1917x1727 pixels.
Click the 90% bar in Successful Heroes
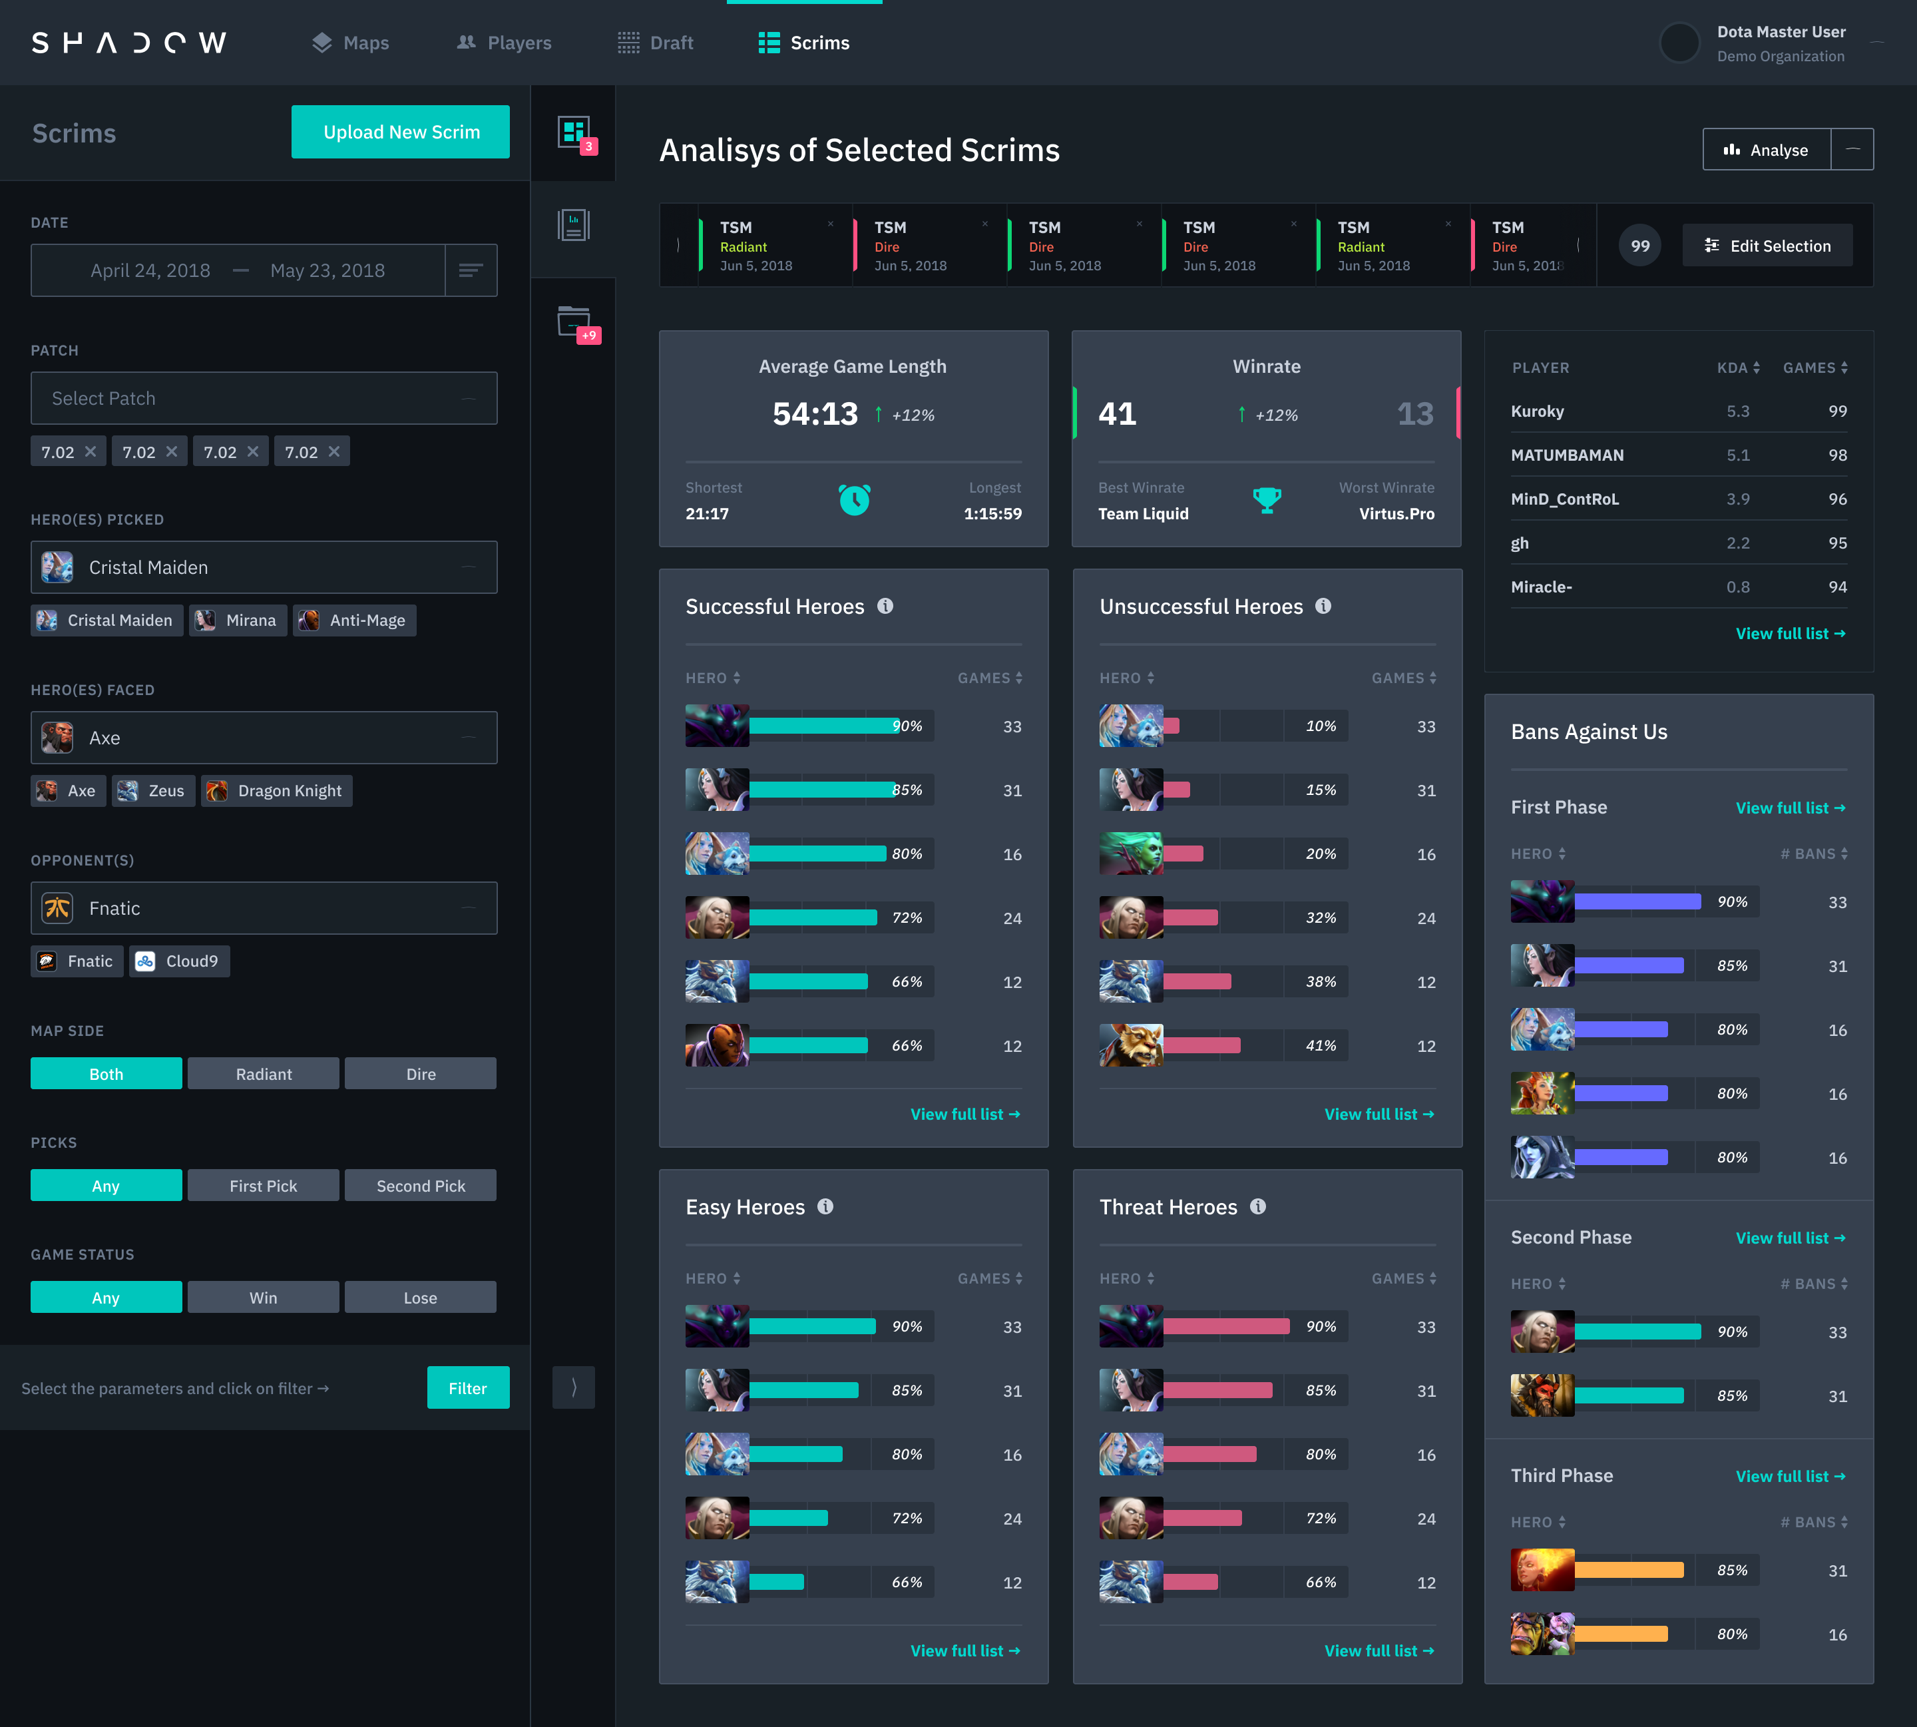click(x=823, y=726)
